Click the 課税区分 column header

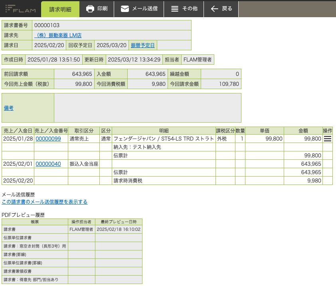click(225, 131)
